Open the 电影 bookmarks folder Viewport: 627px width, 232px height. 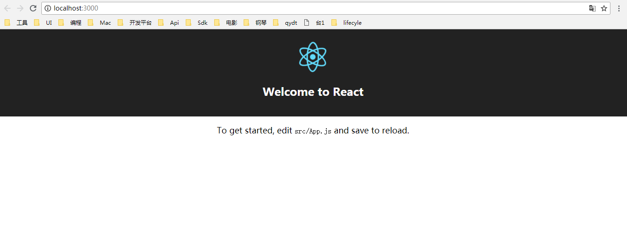click(x=226, y=22)
